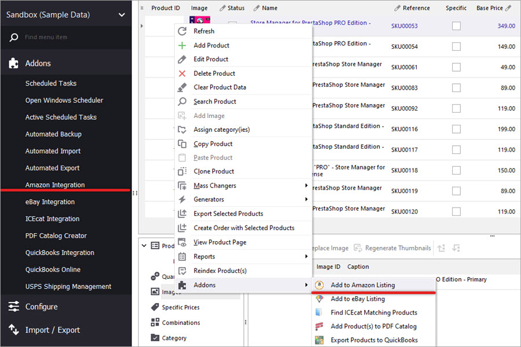Click the SKU00053 reference cell
Viewport: 521px width, 347px height.
tap(405, 26)
